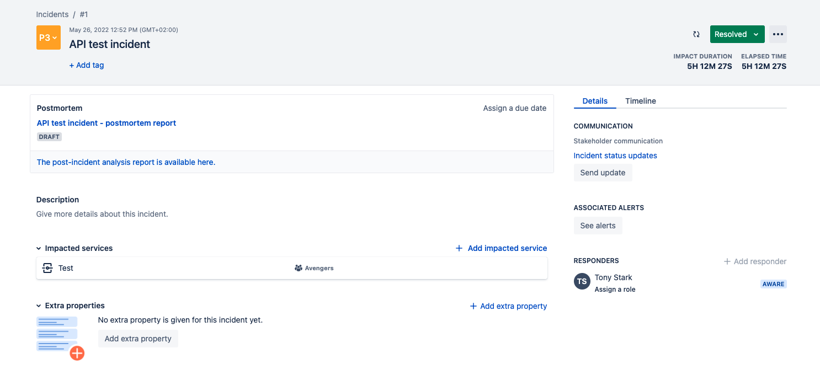Image resolution: width=820 pixels, height=375 pixels.
Task: Open API test incident postmortem report link
Action: [x=107, y=123]
